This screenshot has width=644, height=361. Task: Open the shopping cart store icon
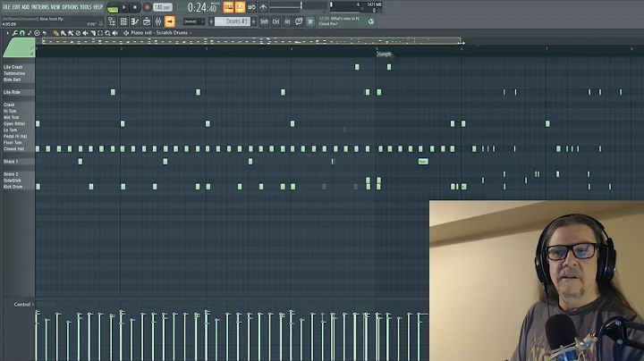click(310, 21)
